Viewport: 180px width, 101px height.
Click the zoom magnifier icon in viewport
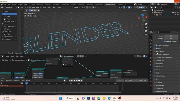(146, 24)
